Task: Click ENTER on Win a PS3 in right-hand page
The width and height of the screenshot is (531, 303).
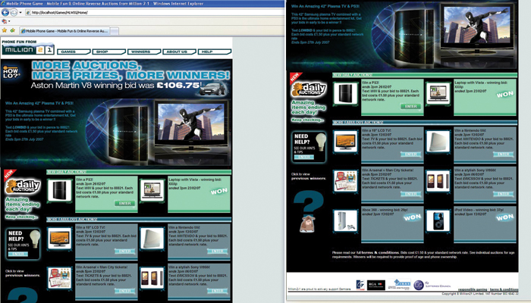Action: (x=411, y=106)
